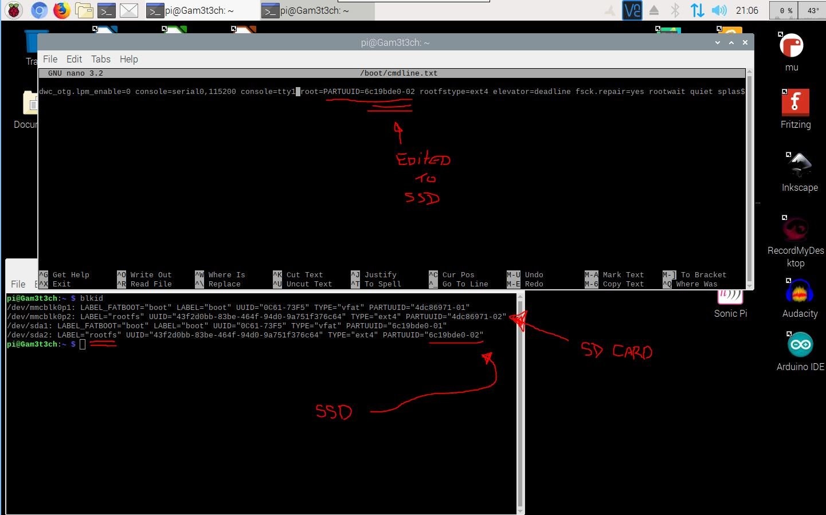The height and width of the screenshot is (515, 826).
Task: Click the Replace shortcut label in nano
Action: 225,284
